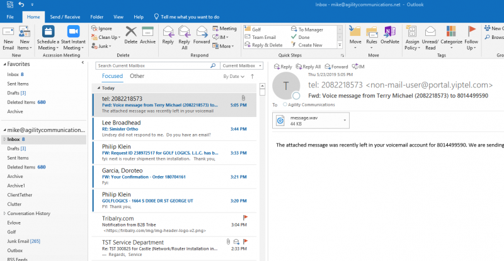The height and width of the screenshot is (261, 504).
Task: Collapse the folder pane chevron
Action: coord(83,63)
